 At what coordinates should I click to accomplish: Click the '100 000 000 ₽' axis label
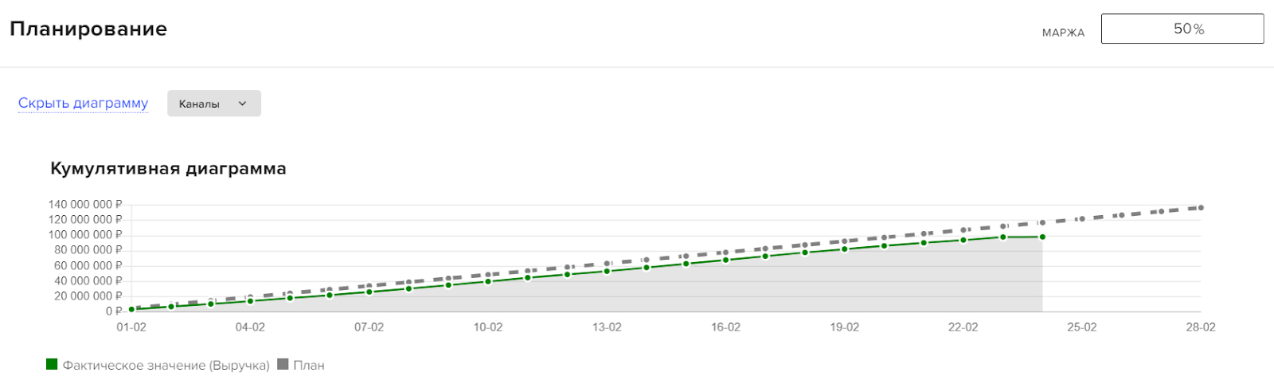pos(85,235)
